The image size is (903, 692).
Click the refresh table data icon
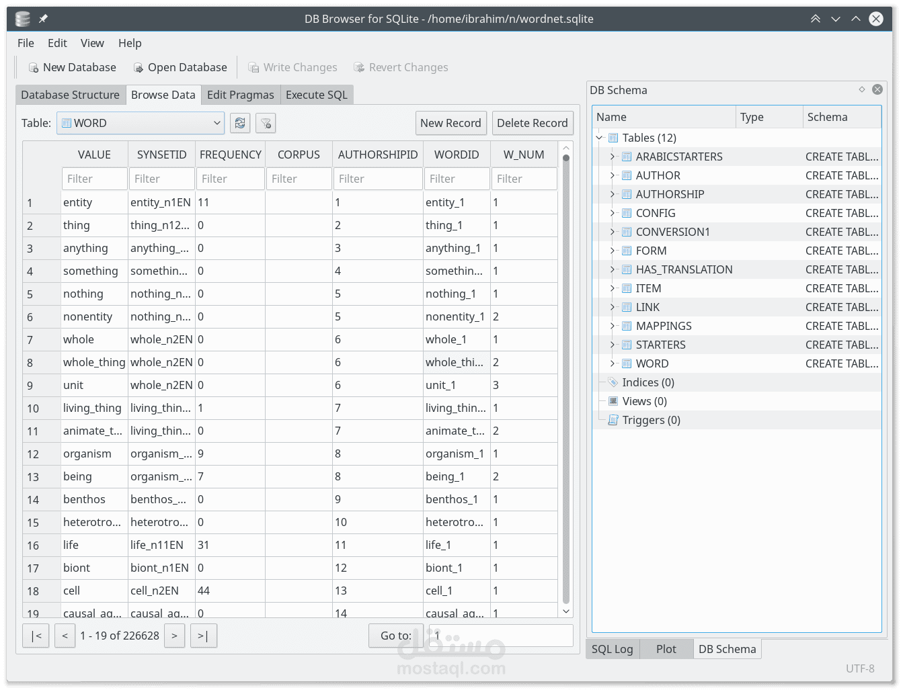pos(240,123)
